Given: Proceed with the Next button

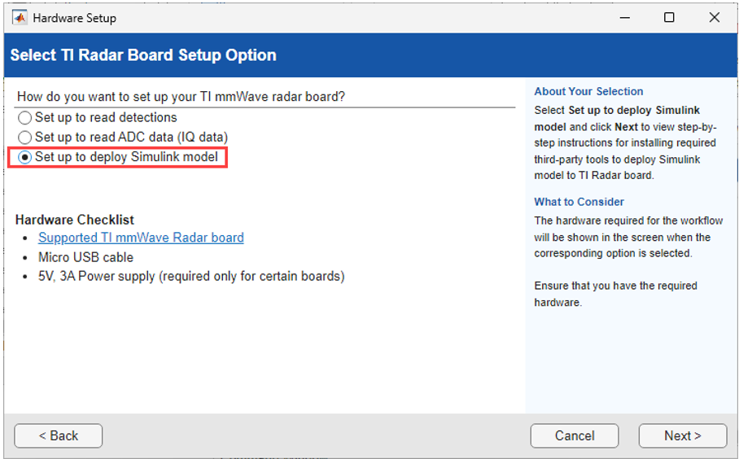Looking at the screenshot, I should pyautogui.click(x=682, y=435).
